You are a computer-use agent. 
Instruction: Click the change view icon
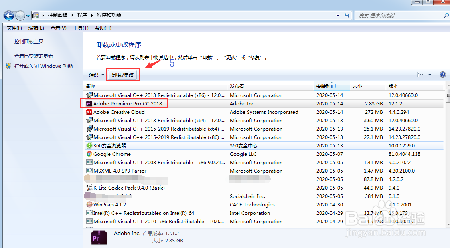pyautogui.click(x=420, y=75)
